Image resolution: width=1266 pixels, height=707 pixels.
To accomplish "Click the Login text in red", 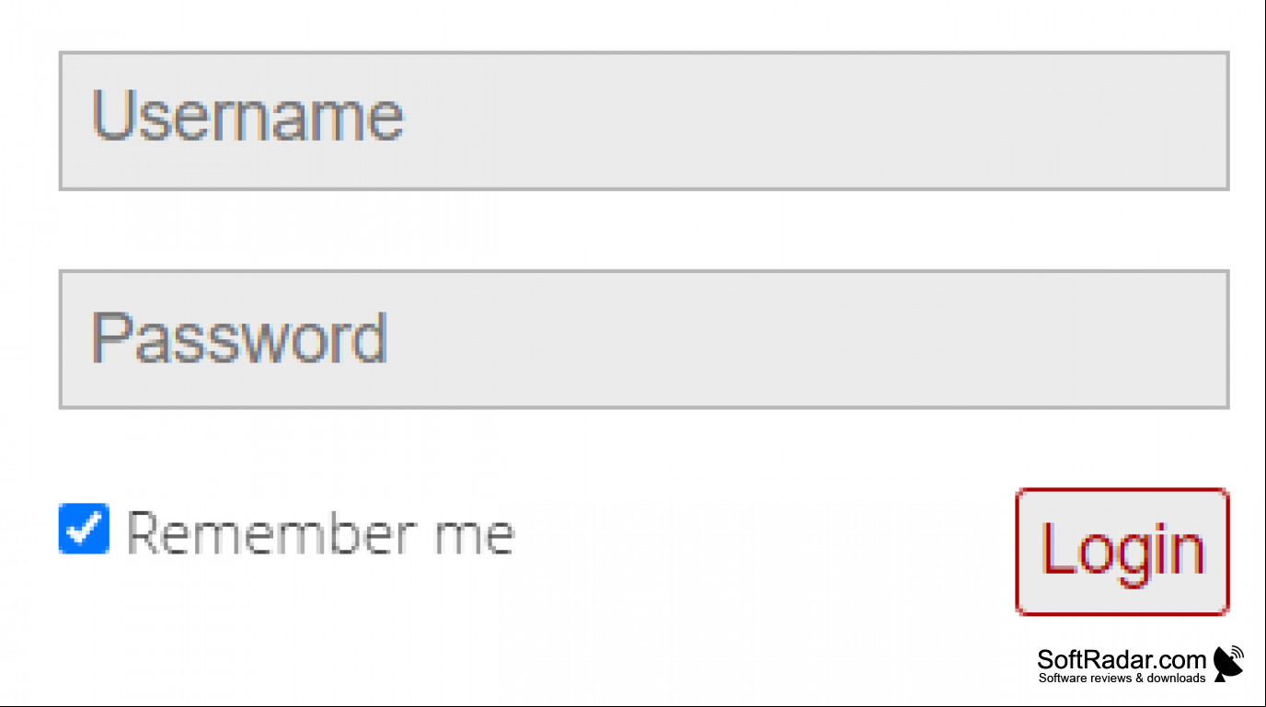I will [1122, 551].
